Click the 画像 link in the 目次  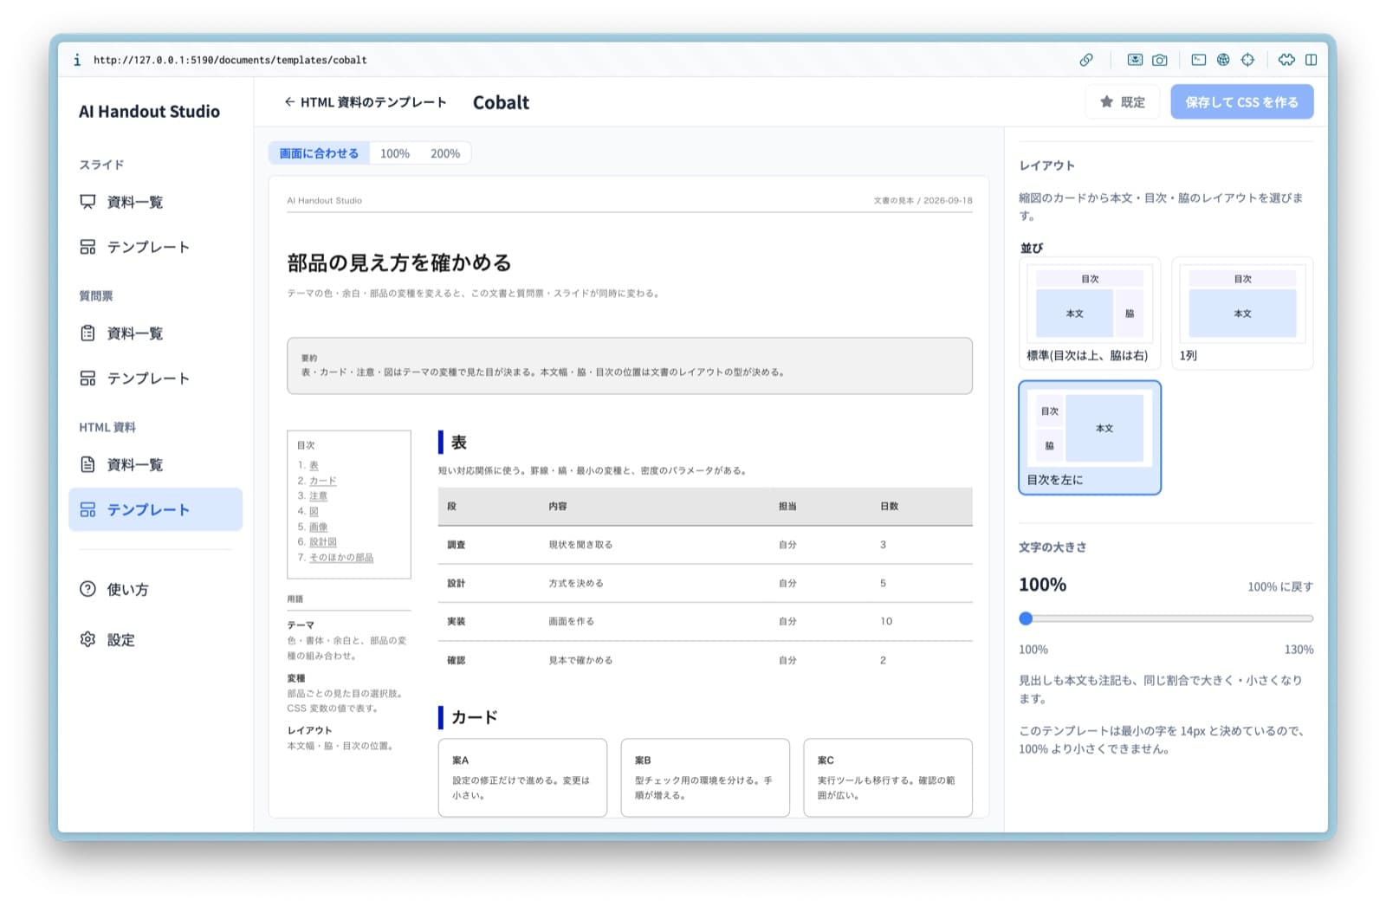(x=319, y=527)
